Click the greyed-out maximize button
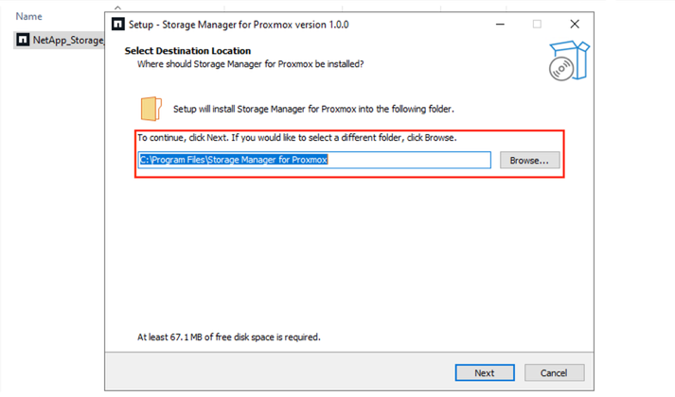The height and width of the screenshot is (397, 675). pos(537,24)
